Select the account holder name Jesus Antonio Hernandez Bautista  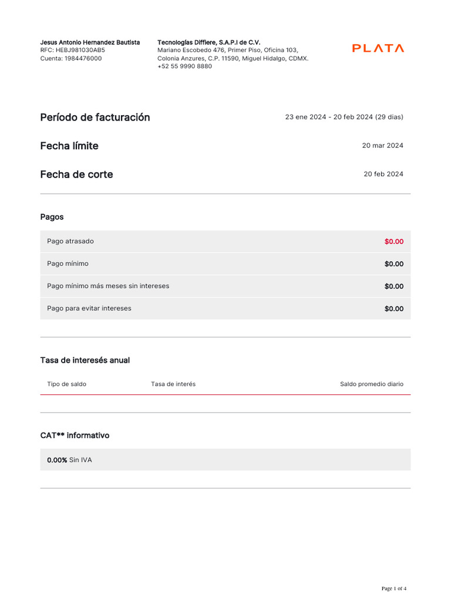click(x=90, y=42)
